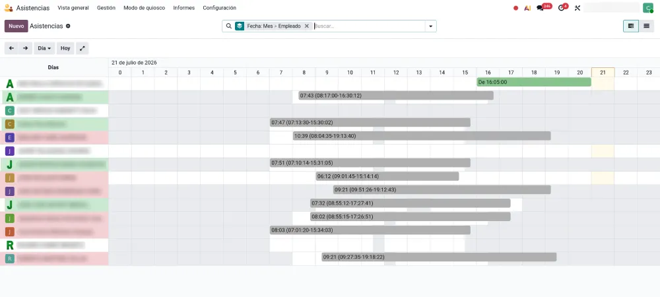The height and width of the screenshot is (297, 660).
Task: Open the 10:39 (08:04:35-19:13:40) attendance bar
Action: pos(422,136)
